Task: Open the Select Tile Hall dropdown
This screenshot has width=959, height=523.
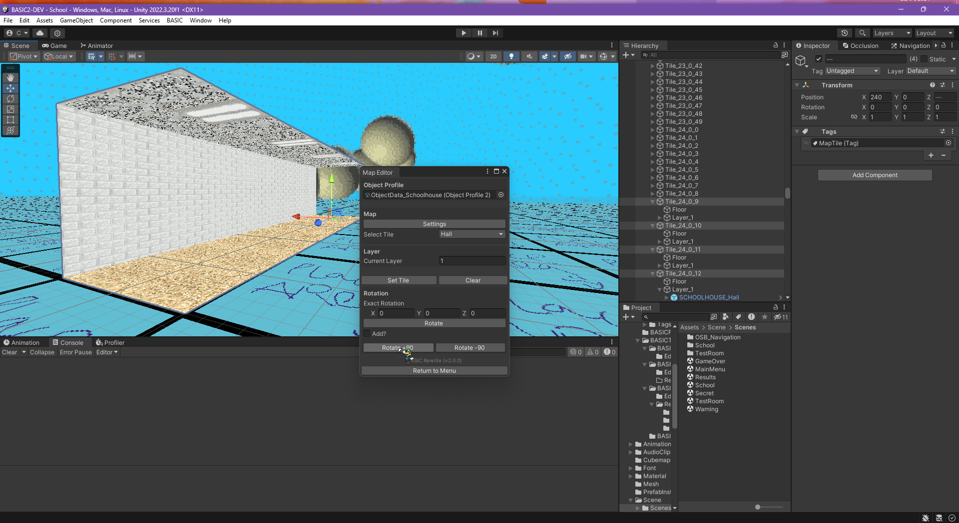Action: pos(471,234)
